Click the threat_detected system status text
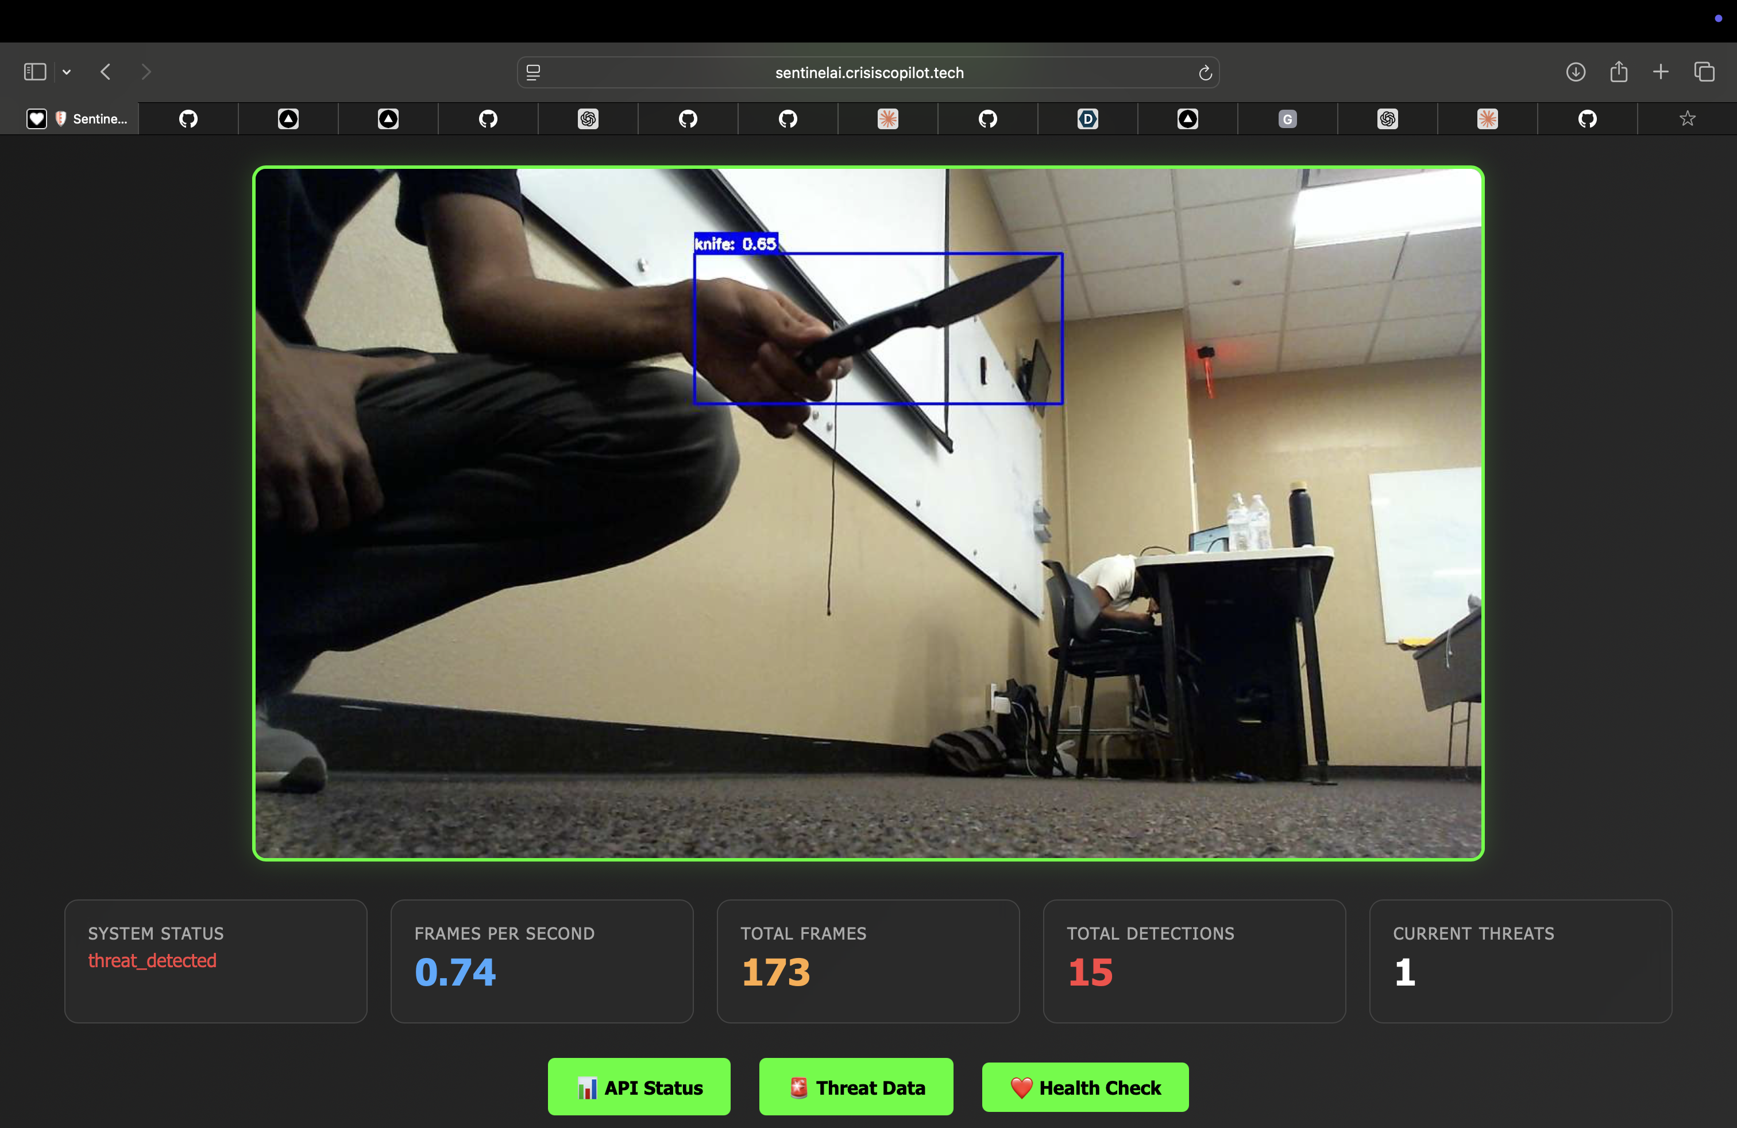Screen dimensions: 1737x1128 [152, 960]
